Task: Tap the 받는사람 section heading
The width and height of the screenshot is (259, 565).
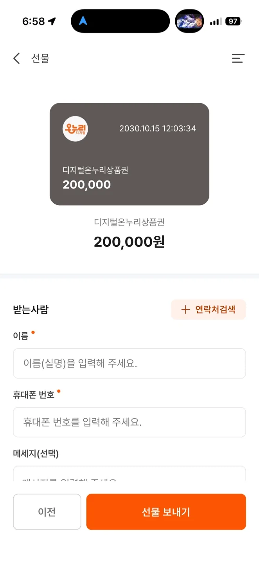Action: [x=31, y=310]
